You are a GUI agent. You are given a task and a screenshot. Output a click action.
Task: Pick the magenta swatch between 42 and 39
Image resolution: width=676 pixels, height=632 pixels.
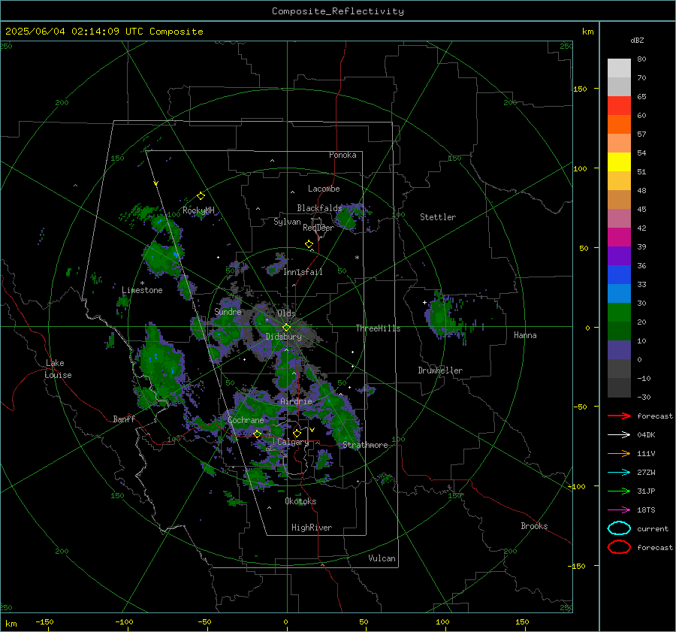(619, 237)
